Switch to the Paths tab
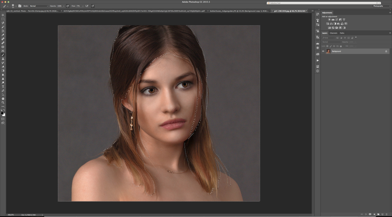Image resolution: width=392 pixels, height=217 pixels. pyautogui.click(x=342, y=33)
